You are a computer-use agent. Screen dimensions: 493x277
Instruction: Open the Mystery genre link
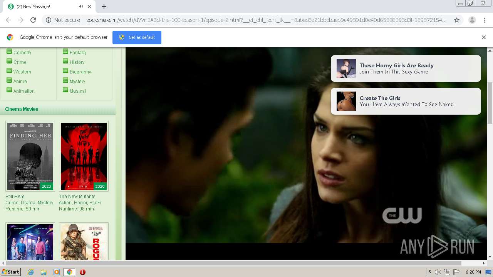click(77, 82)
